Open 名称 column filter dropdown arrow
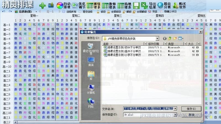 (145, 44)
